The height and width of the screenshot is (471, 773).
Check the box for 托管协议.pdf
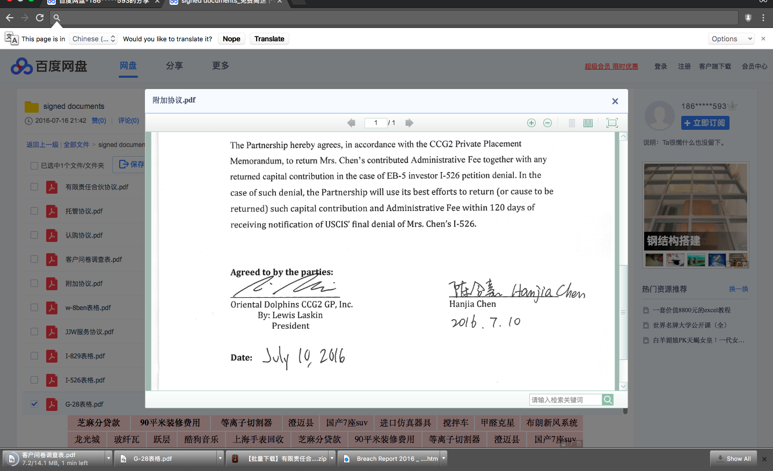[x=34, y=211]
